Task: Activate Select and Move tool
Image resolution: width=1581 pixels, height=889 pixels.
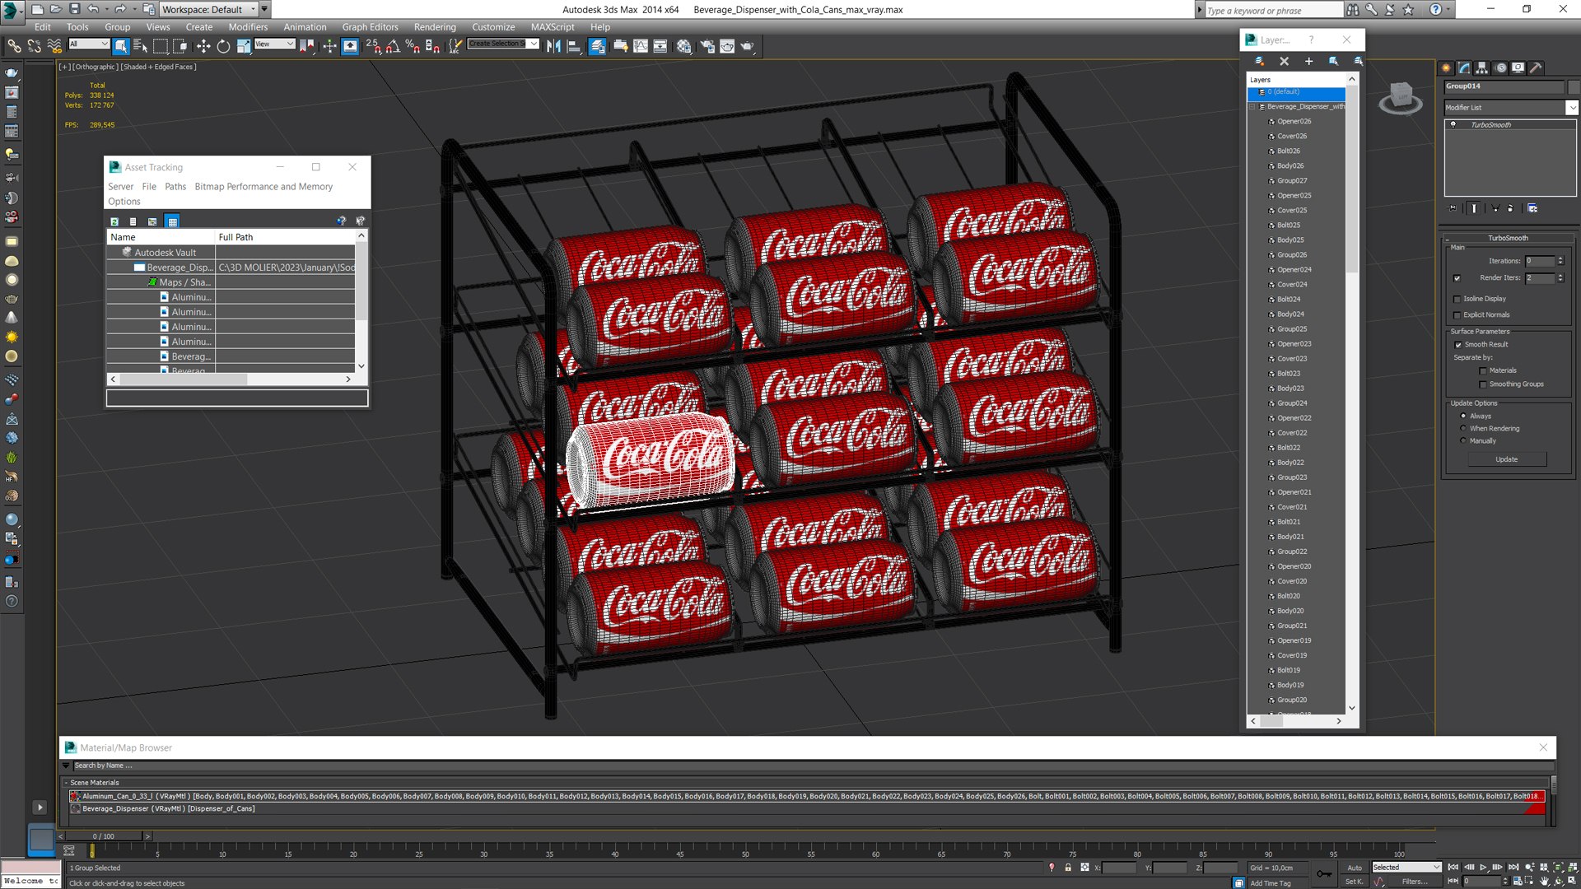Action: [x=203, y=46]
